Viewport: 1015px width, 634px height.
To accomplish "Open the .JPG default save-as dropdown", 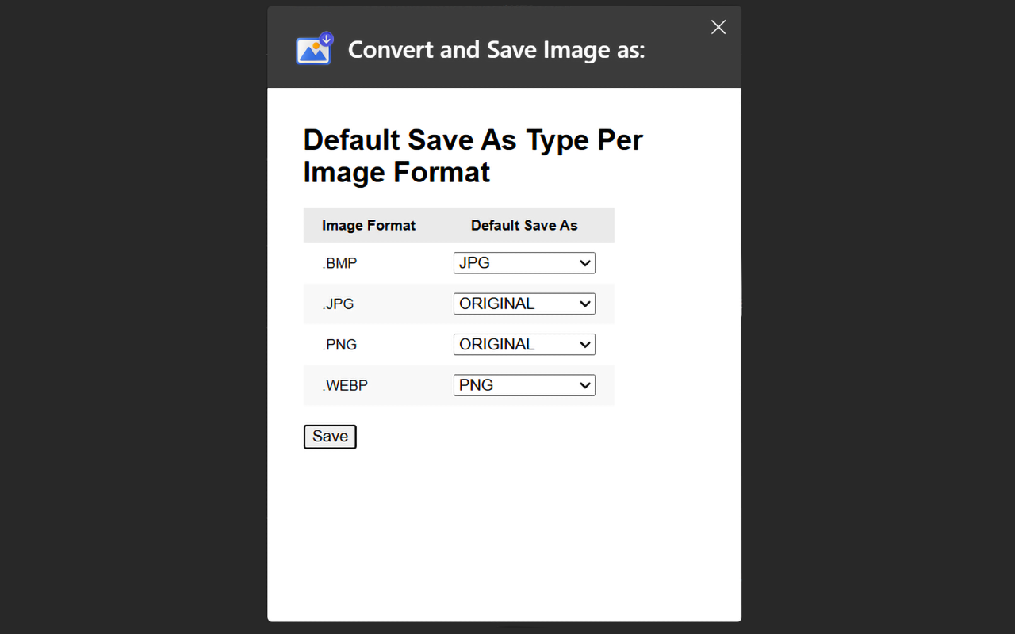I will [523, 304].
